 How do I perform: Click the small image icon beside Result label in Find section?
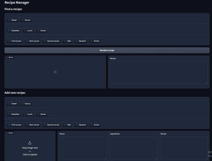pyautogui.click(x=7, y=57)
